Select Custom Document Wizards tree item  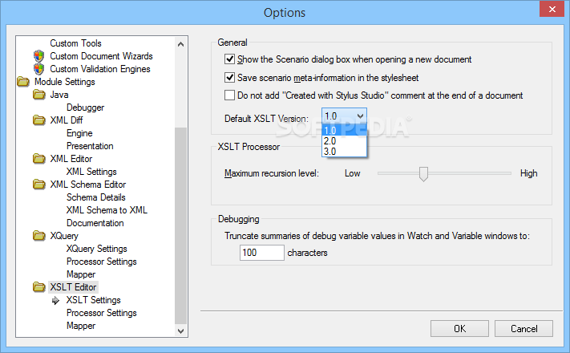[x=101, y=56]
